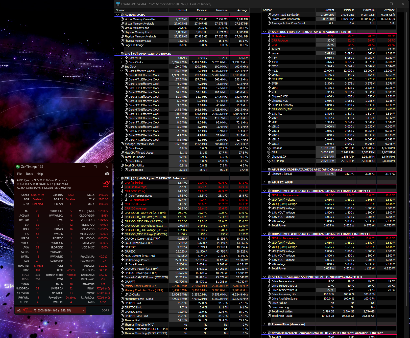This screenshot has width=410, height=338.
Task: Collapse the System: ASUS sensor group
Action: (117, 15)
